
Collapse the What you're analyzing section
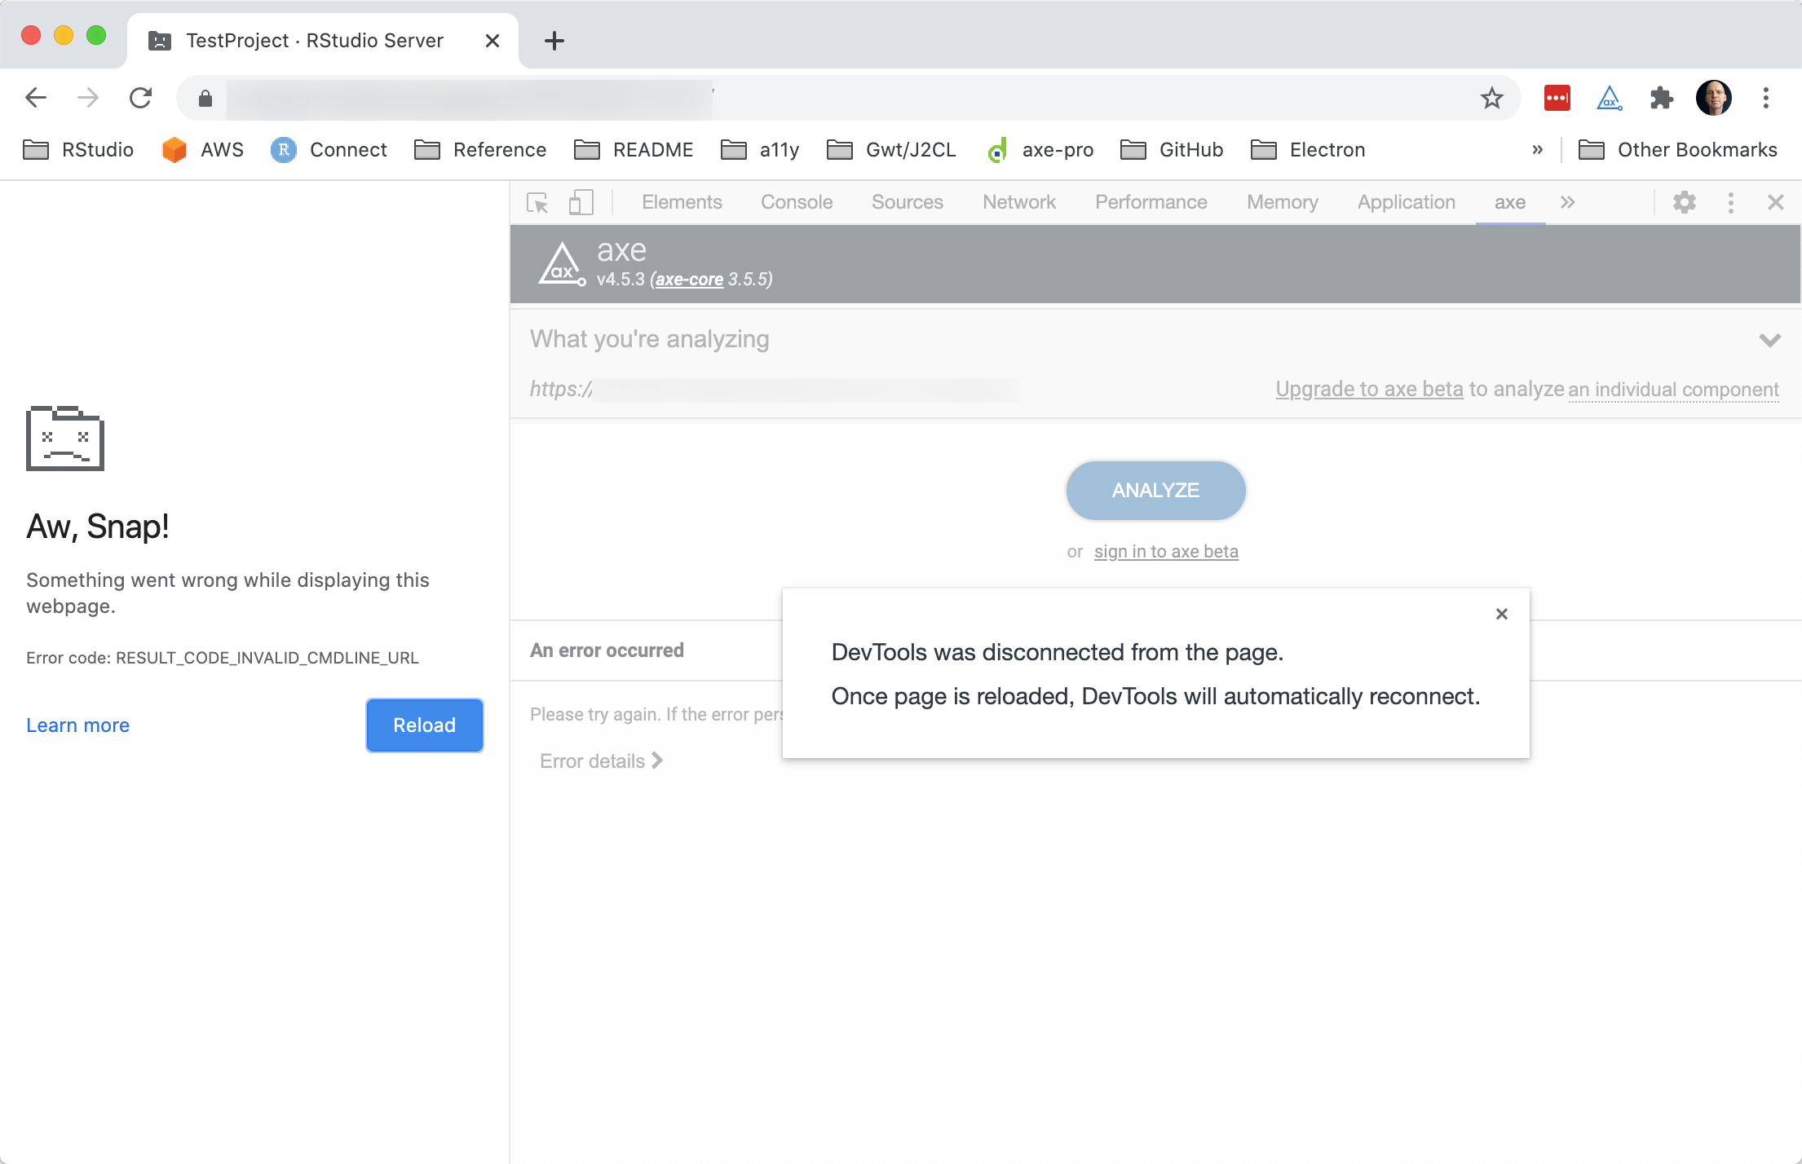pyautogui.click(x=1769, y=339)
